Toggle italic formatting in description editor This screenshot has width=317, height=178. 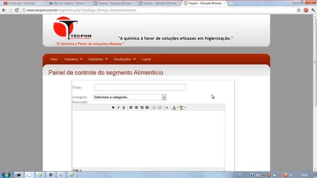click(118, 108)
